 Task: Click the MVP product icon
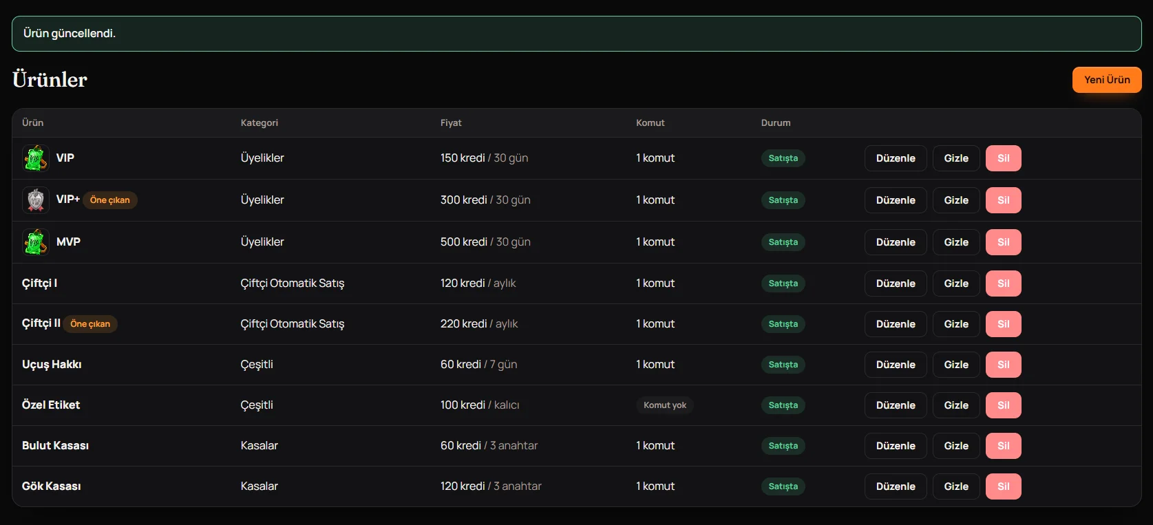pos(36,242)
